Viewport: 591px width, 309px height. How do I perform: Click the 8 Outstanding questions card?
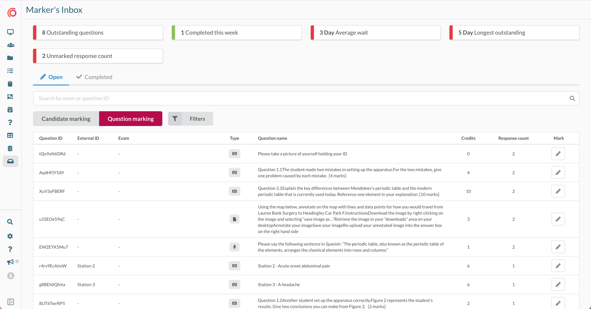(98, 33)
